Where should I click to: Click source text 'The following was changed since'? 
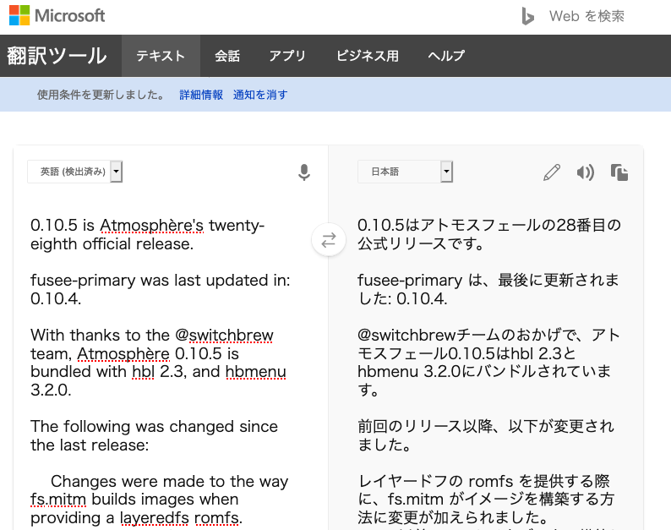(154, 427)
